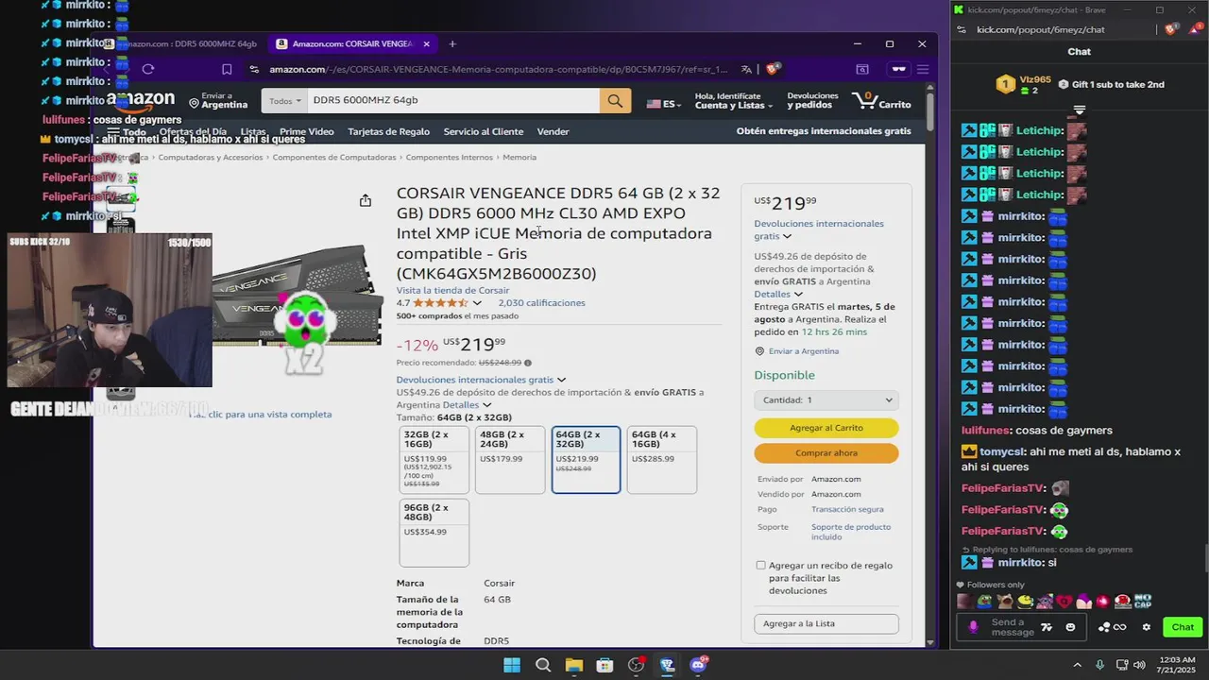Click Agregar al Carrito button
This screenshot has height=680, width=1209.
(826, 428)
